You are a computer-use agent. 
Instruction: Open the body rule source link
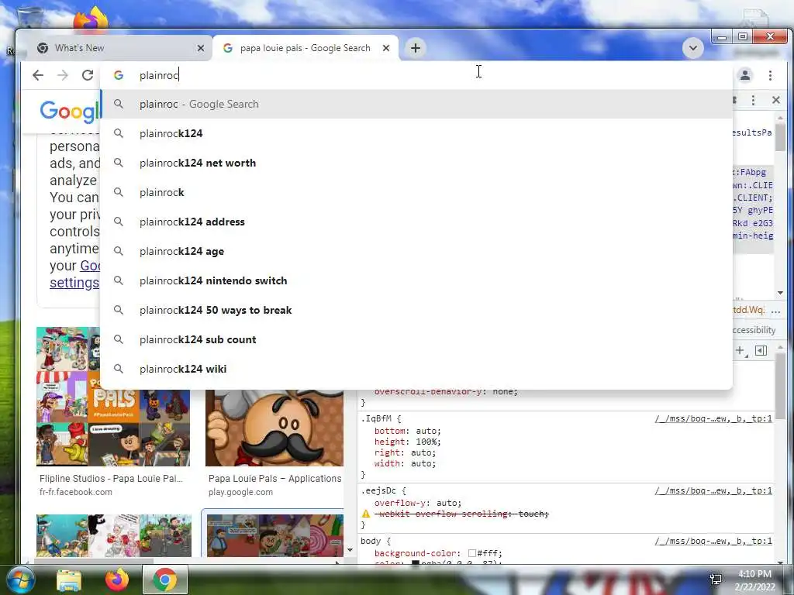pyautogui.click(x=713, y=541)
